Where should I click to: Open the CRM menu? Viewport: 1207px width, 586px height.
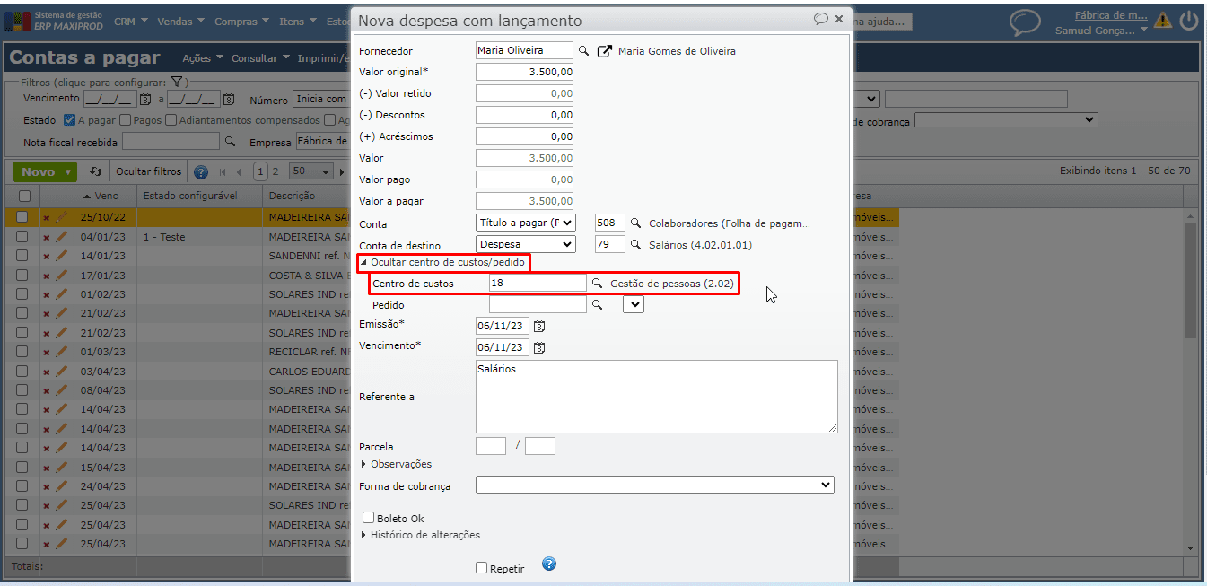point(130,21)
